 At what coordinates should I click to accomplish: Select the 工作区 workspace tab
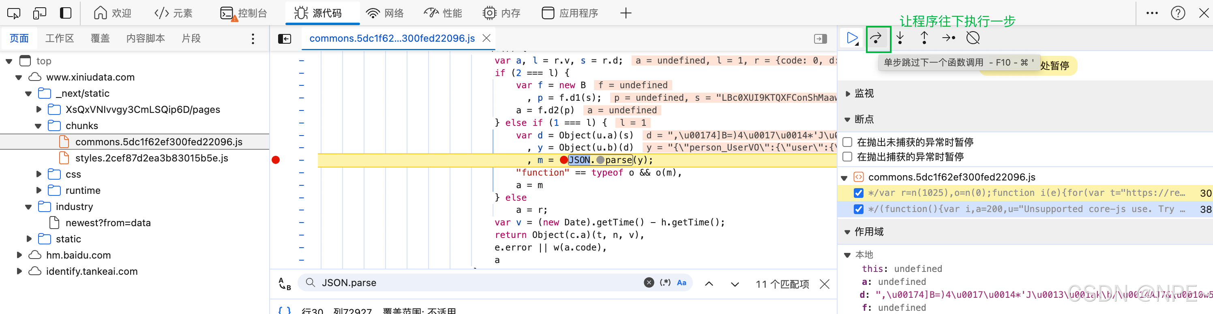click(x=59, y=38)
